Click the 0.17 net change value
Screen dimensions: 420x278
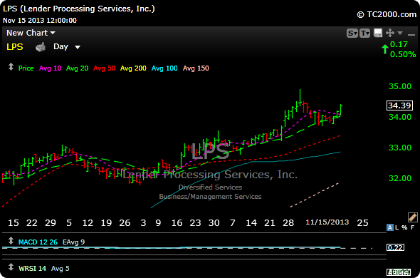[x=399, y=44]
